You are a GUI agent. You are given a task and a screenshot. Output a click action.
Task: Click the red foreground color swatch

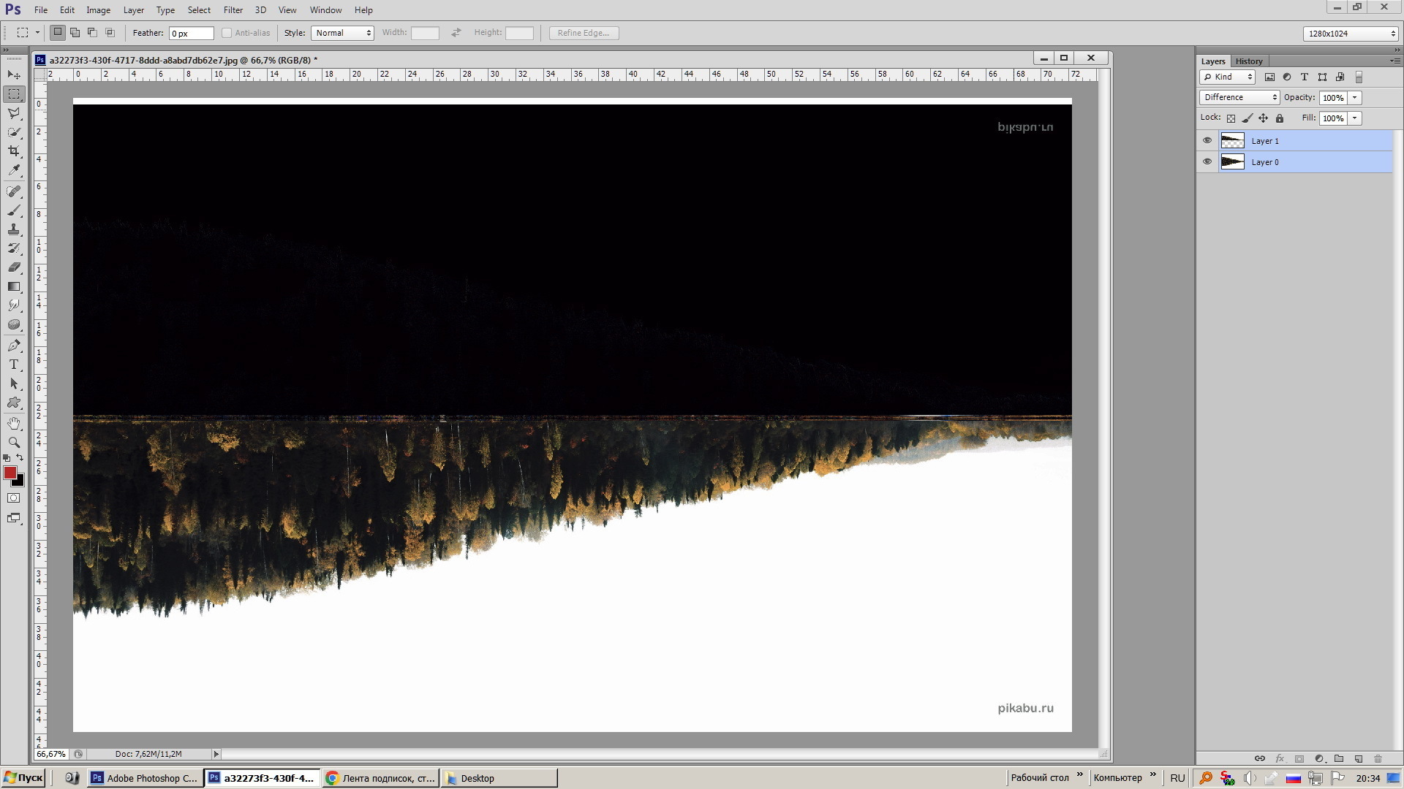coord(10,473)
